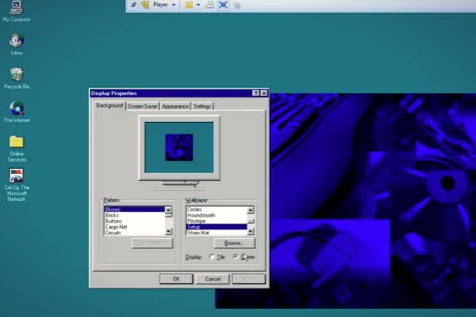Open the Player menu in VMware toolbar
Screen dimensions: 476x317
pos(164,5)
